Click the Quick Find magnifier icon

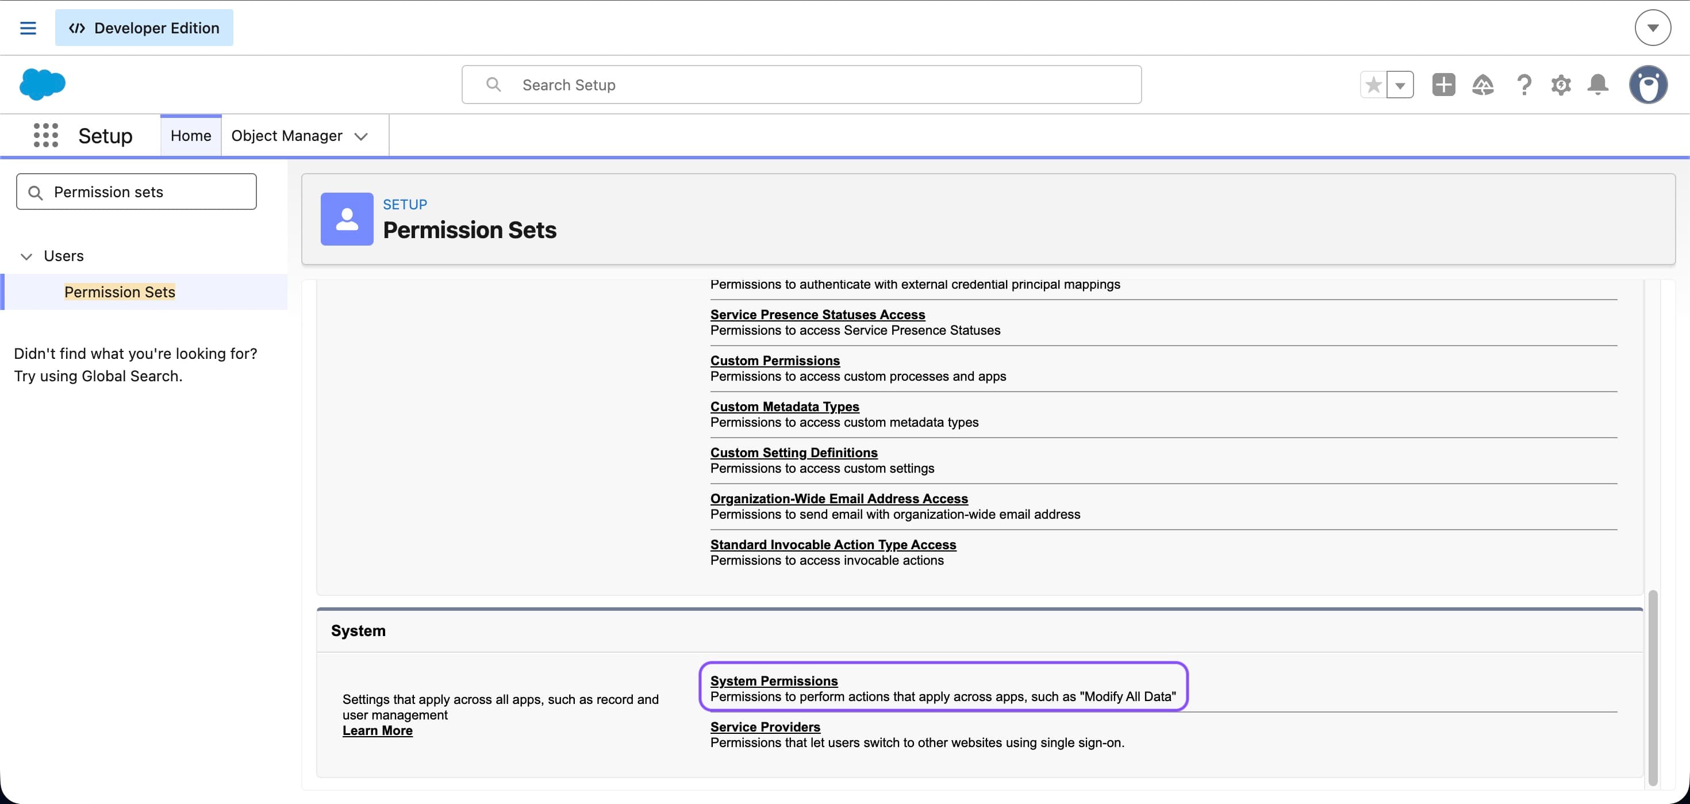(36, 192)
